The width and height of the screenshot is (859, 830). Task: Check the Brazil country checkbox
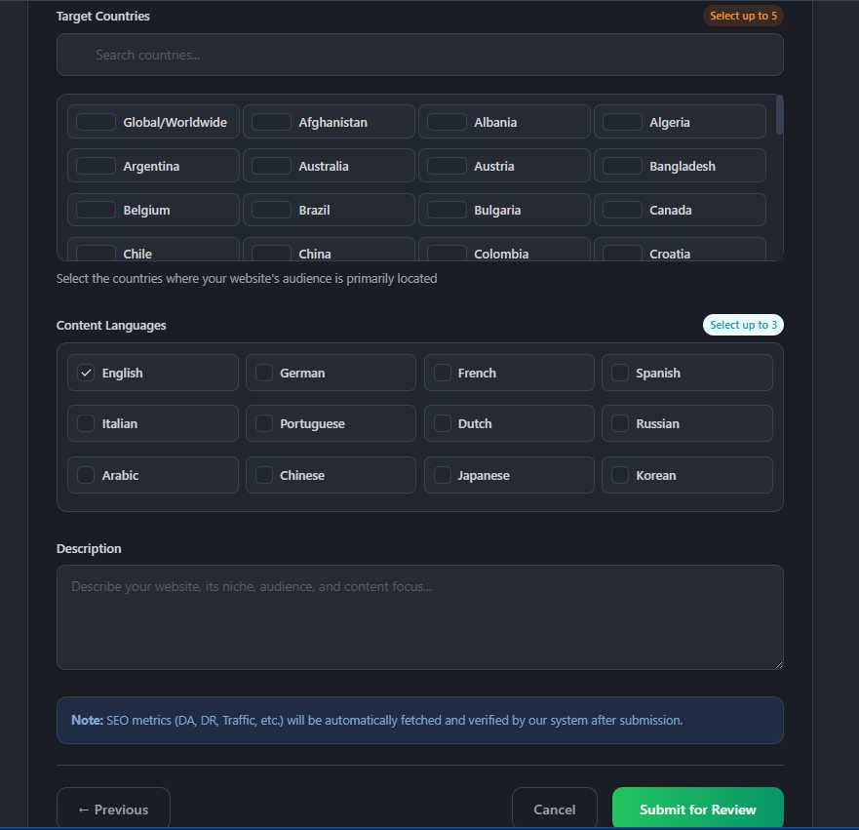tap(270, 209)
